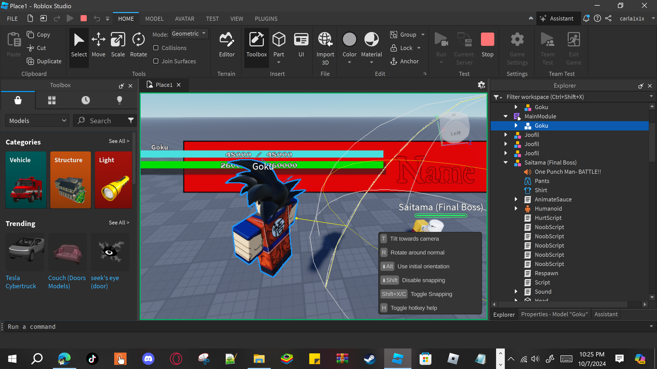The width and height of the screenshot is (657, 369).
Task: Collapse the Saitama (Final Boss) tree node
Action: coord(506,162)
